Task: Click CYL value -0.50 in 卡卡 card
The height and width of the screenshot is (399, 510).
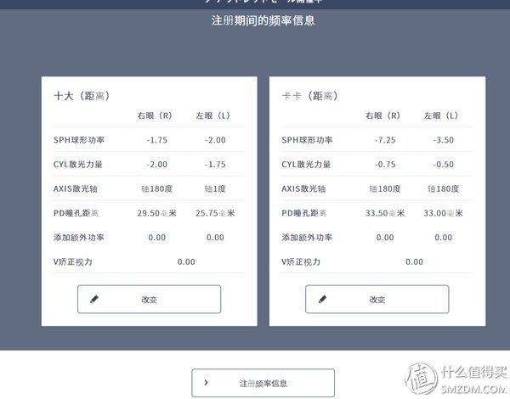Action: [x=444, y=165]
